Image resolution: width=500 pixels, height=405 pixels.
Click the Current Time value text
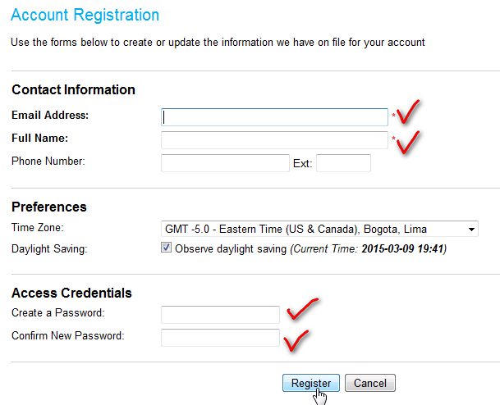click(403, 248)
